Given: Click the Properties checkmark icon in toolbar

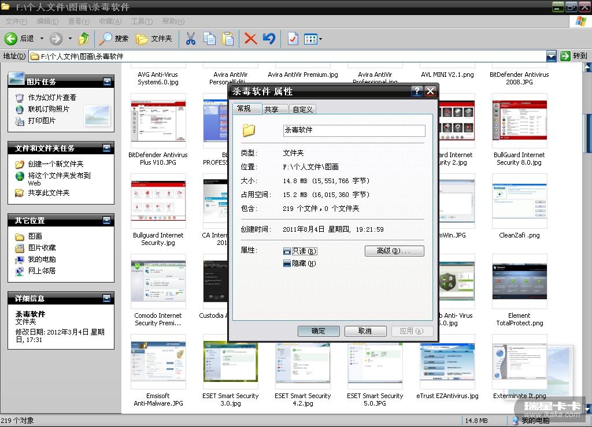Looking at the screenshot, I should 293,39.
